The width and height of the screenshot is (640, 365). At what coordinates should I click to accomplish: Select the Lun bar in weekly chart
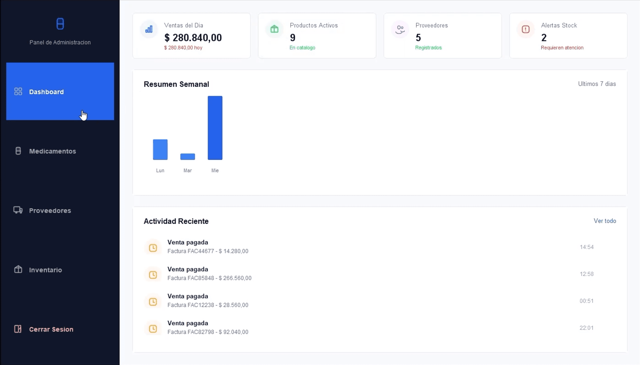[160, 150]
